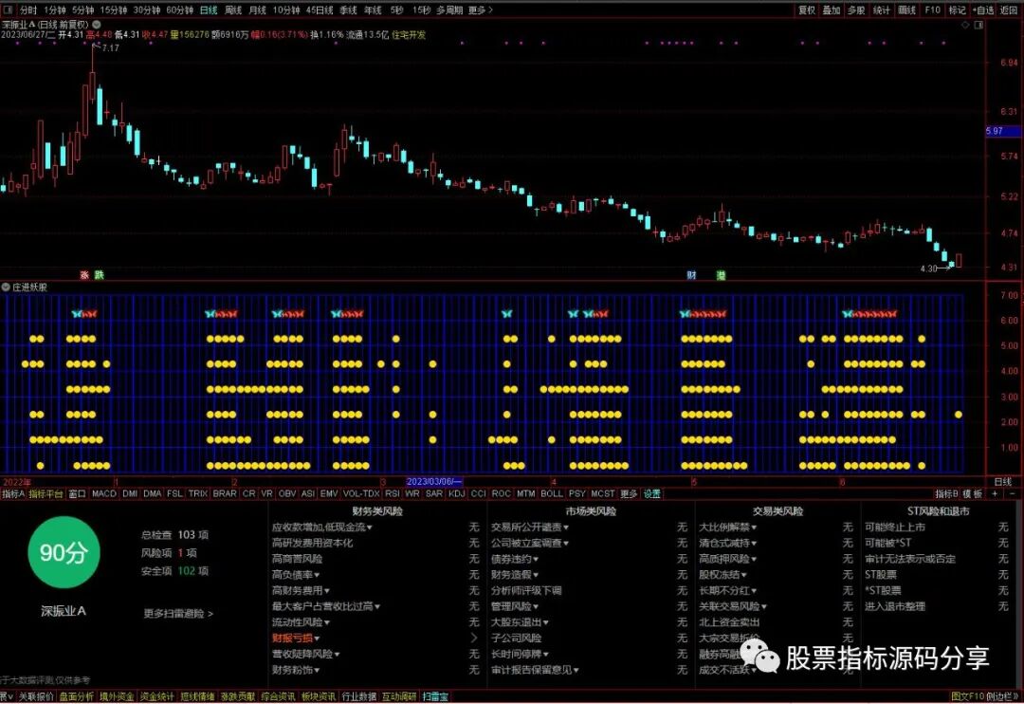Click the 更多扫雷避险 link
The width and height of the screenshot is (1024, 704).
click(x=178, y=614)
